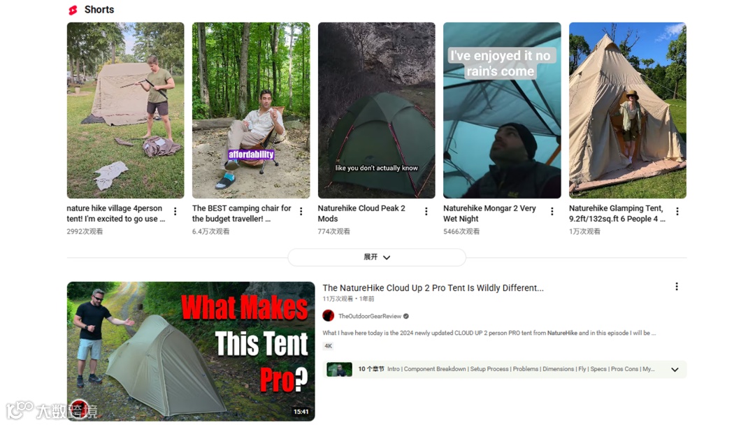Open more options for Cloud Peak 2 Mods short
The image size is (755, 425).
pyautogui.click(x=426, y=211)
